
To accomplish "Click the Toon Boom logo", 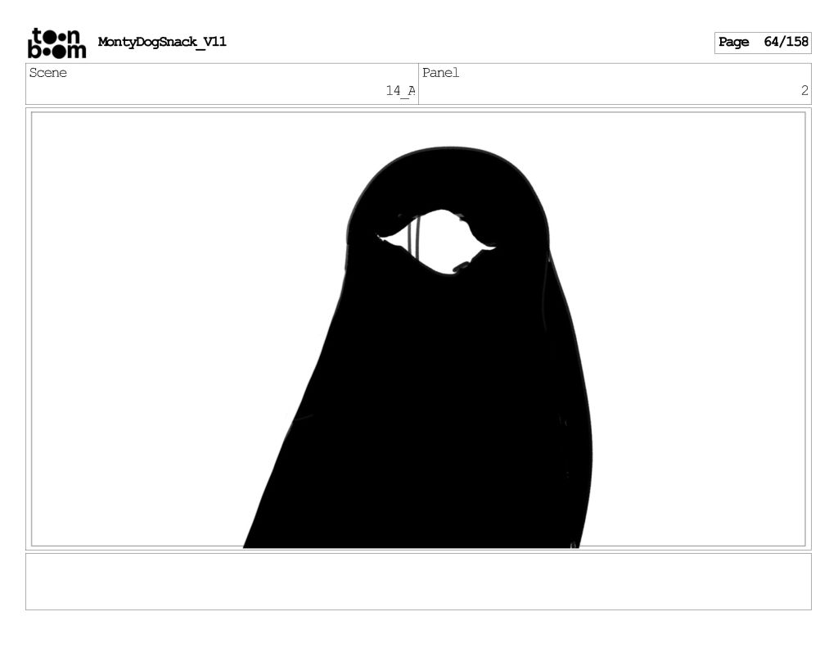I will tap(56, 43).
